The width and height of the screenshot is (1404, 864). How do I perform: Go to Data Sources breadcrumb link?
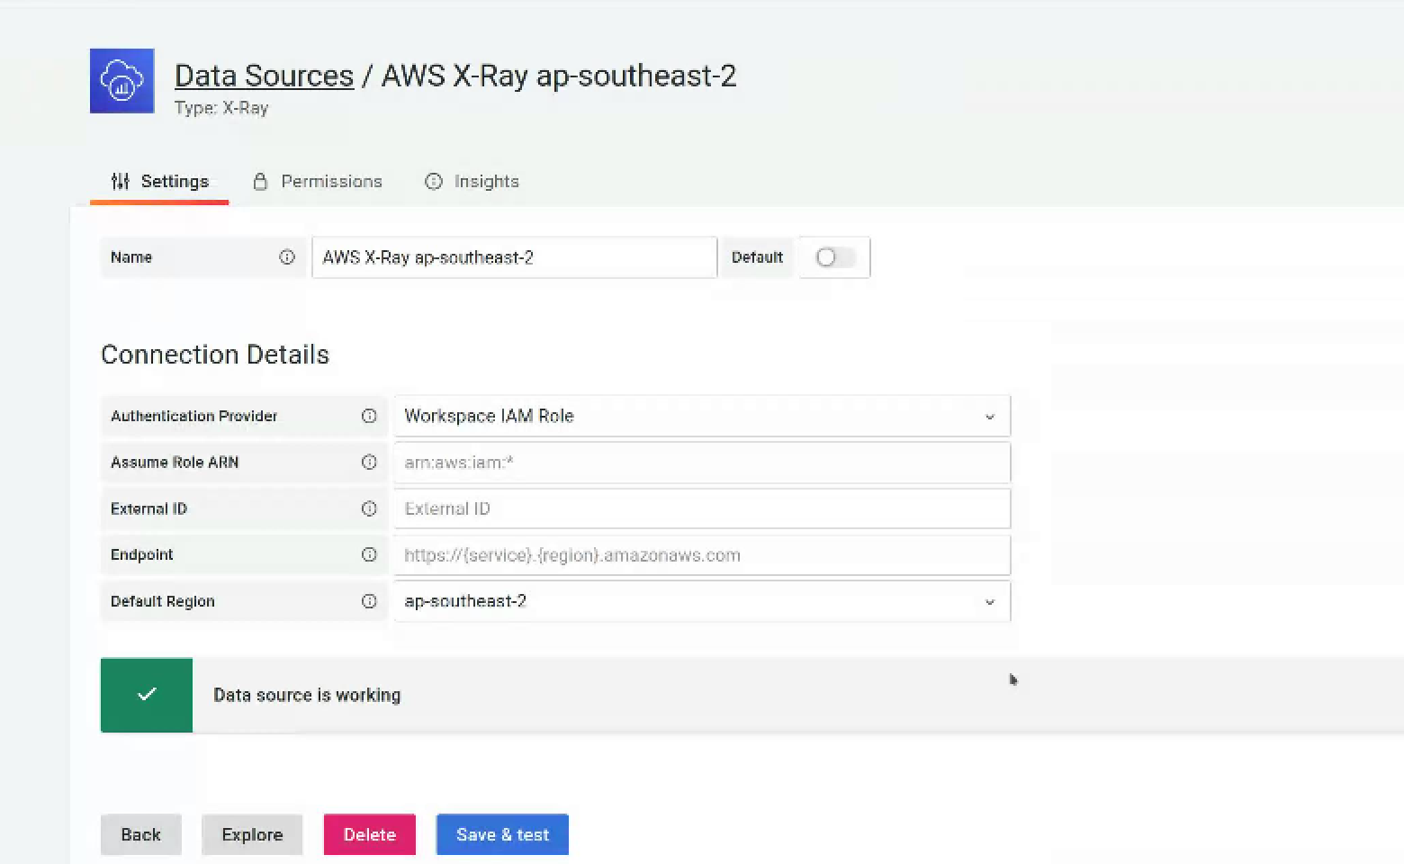pyautogui.click(x=264, y=76)
